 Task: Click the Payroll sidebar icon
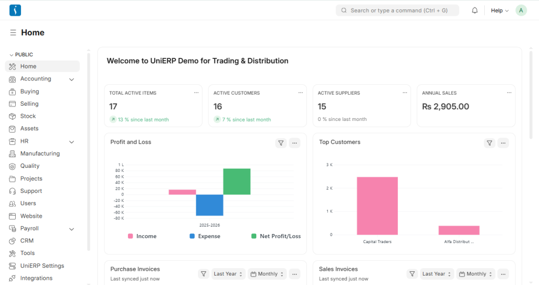(13, 229)
